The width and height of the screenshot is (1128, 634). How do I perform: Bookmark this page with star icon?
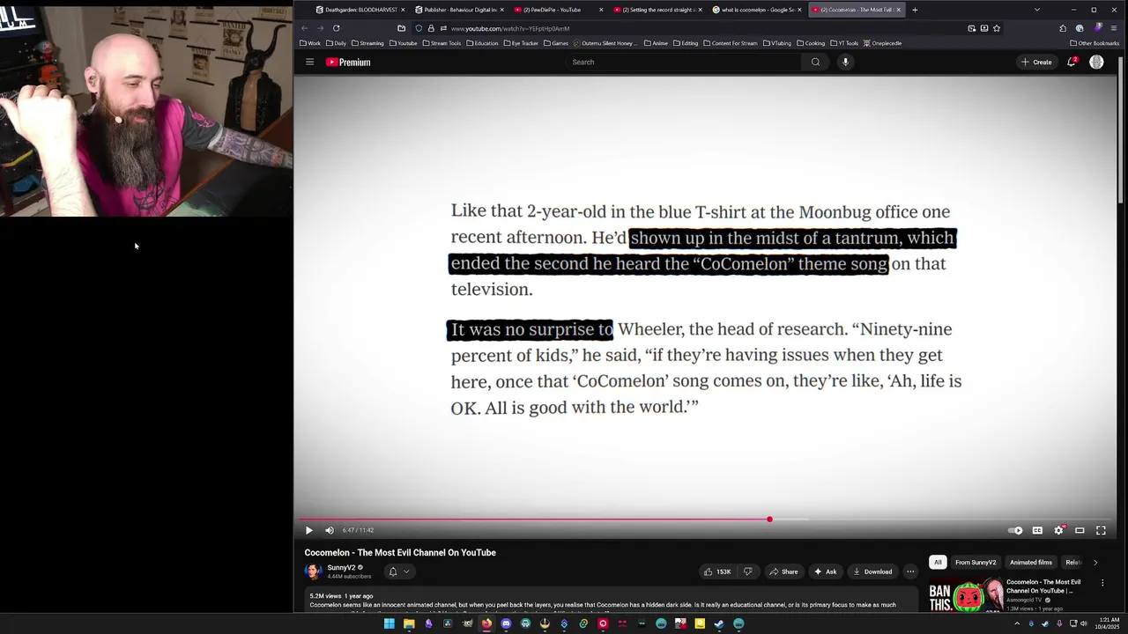click(x=997, y=28)
